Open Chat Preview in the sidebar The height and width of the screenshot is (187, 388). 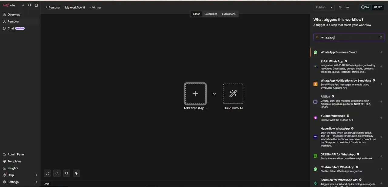[x=20, y=28]
